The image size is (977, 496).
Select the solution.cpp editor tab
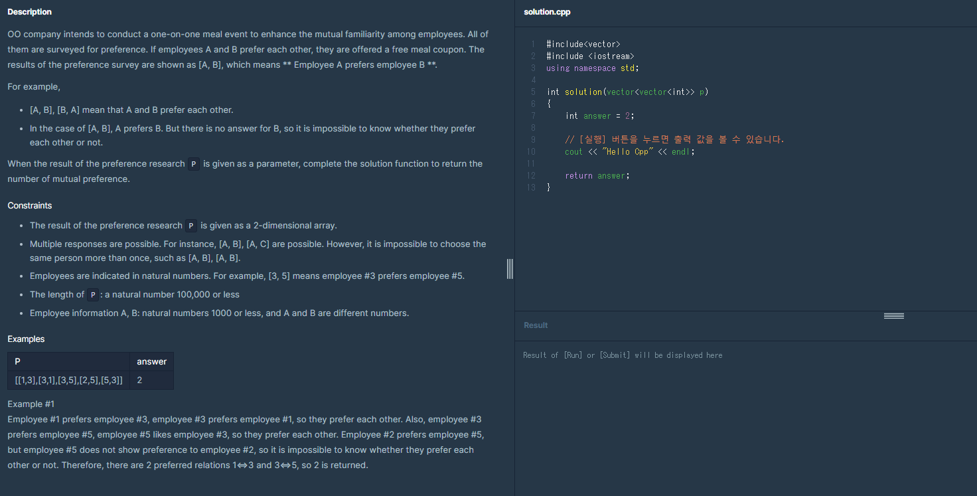(x=547, y=11)
